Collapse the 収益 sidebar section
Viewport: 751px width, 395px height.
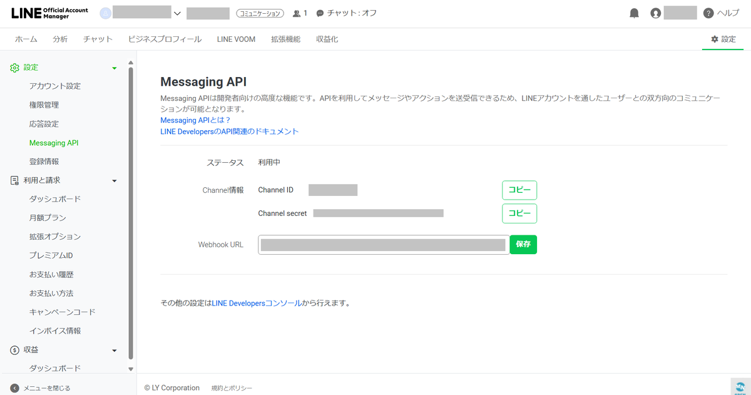pyautogui.click(x=114, y=351)
